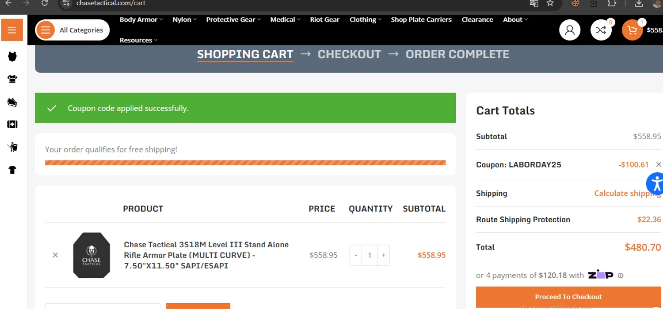663x309 pixels.
Task: Go to the ORDER COMPLETE step
Action: [x=457, y=54]
